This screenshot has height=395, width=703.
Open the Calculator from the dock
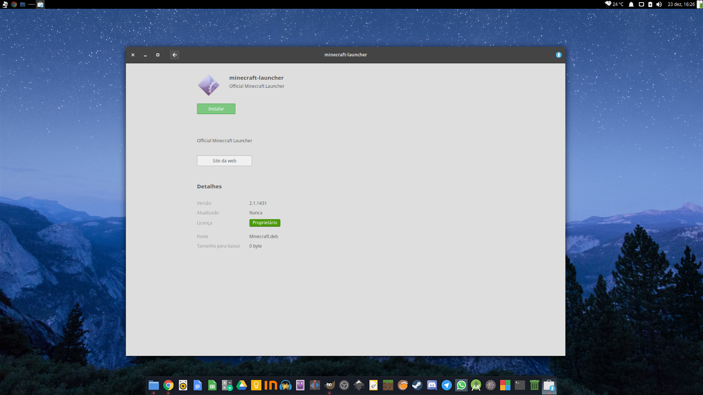227,385
